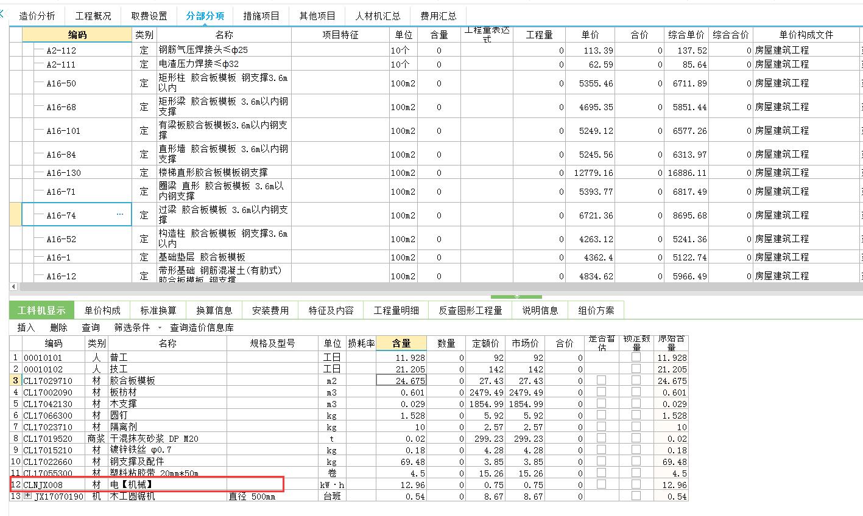Switch to the 工程概况 tab
863x516 pixels.
pos(93,16)
